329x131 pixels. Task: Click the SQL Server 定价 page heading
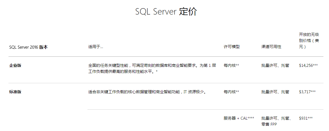pyautogui.click(x=166, y=12)
